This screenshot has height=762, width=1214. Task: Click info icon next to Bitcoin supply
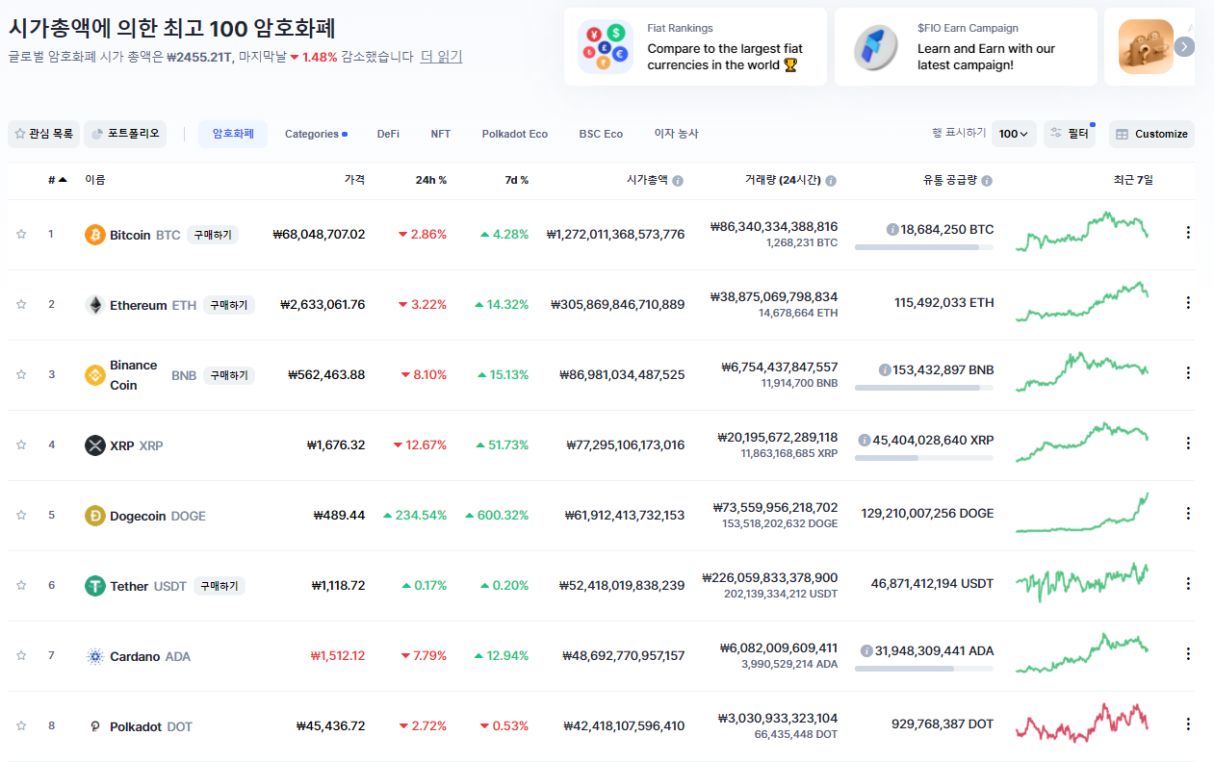pos(892,230)
